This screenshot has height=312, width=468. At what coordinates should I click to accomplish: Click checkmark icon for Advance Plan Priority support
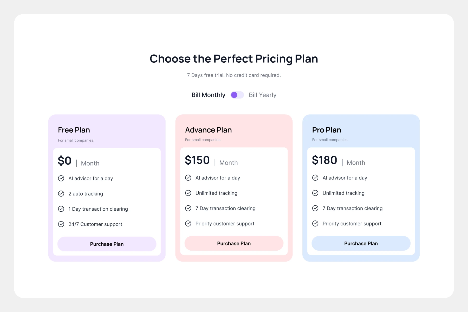[188, 224]
